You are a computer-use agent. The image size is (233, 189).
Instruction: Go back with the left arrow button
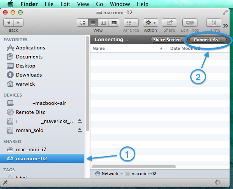pyautogui.click(x=8, y=23)
